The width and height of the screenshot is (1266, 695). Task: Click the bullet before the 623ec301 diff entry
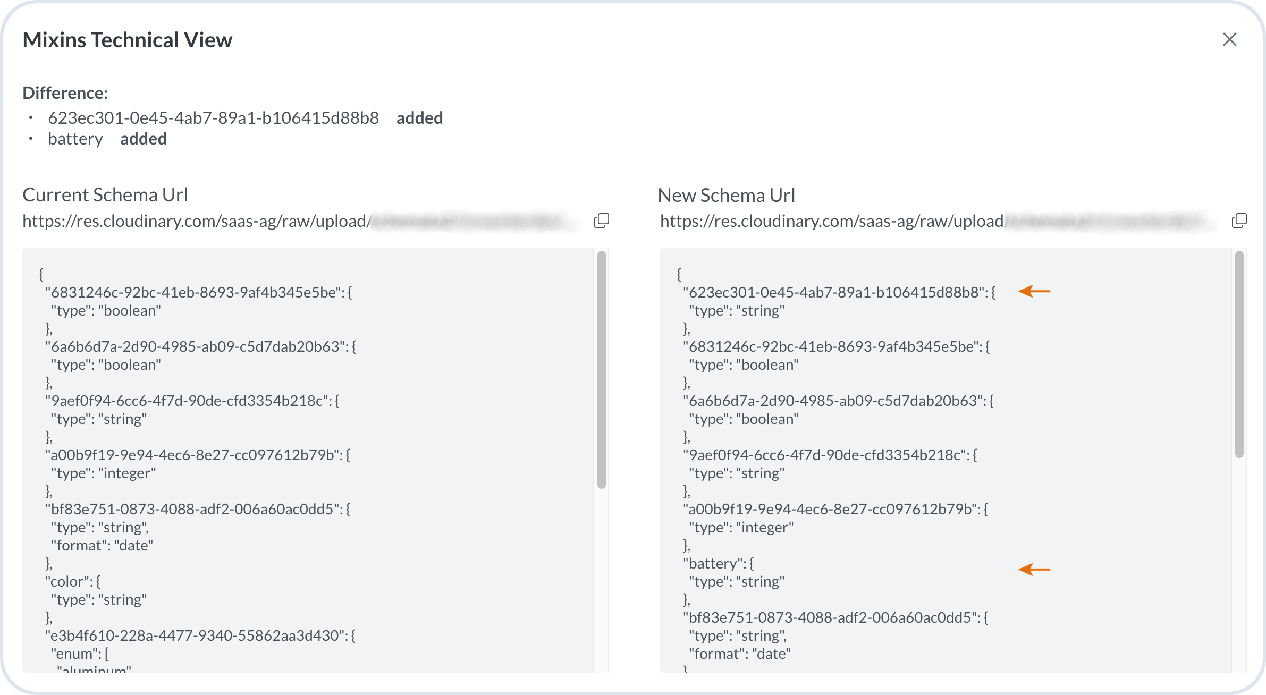tap(32, 116)
